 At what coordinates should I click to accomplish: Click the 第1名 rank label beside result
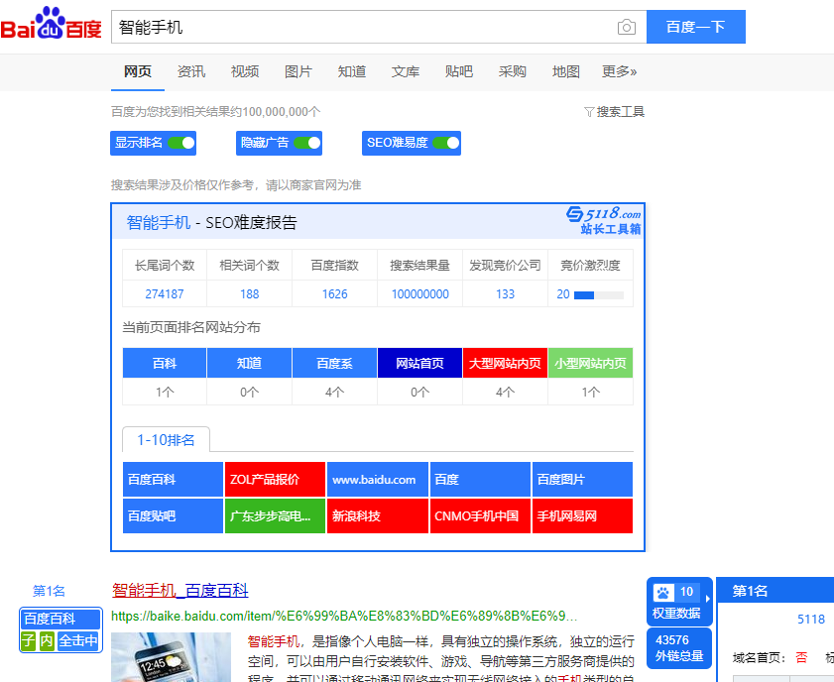point(49,591)
